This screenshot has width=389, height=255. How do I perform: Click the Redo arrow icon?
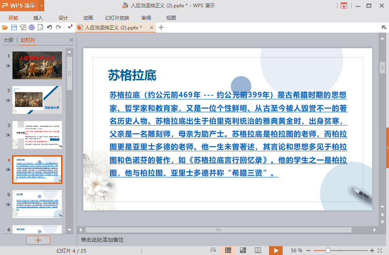tap(58, 27)
